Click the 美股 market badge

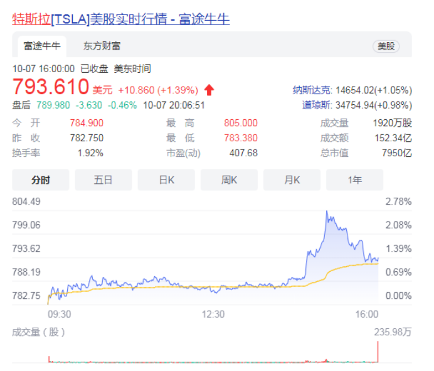point(386,46)
